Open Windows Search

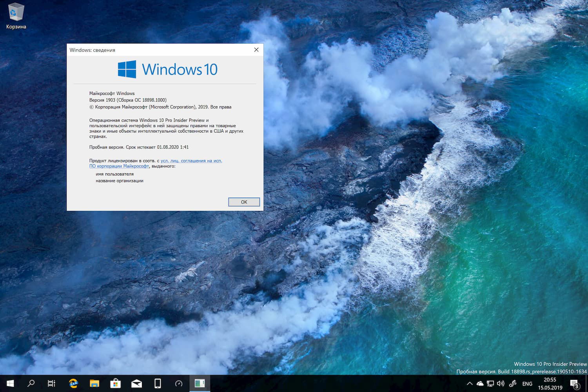click(31, 383)
